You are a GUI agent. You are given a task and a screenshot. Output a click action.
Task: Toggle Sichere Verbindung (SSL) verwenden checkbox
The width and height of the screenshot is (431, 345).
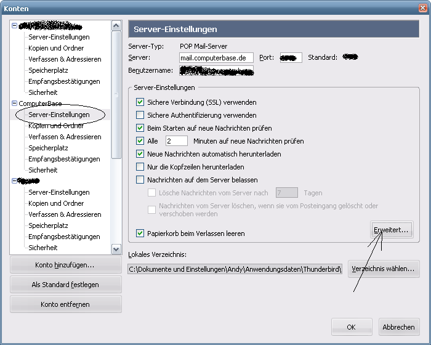140,102
